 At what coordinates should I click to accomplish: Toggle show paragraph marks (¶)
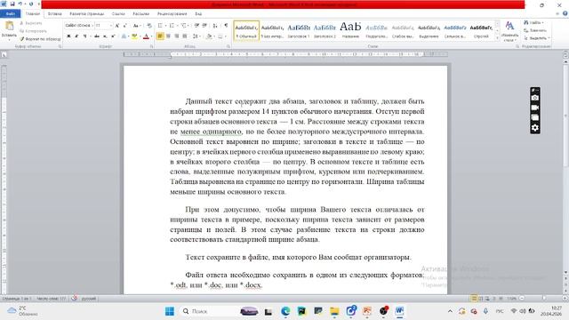[226, 26]
